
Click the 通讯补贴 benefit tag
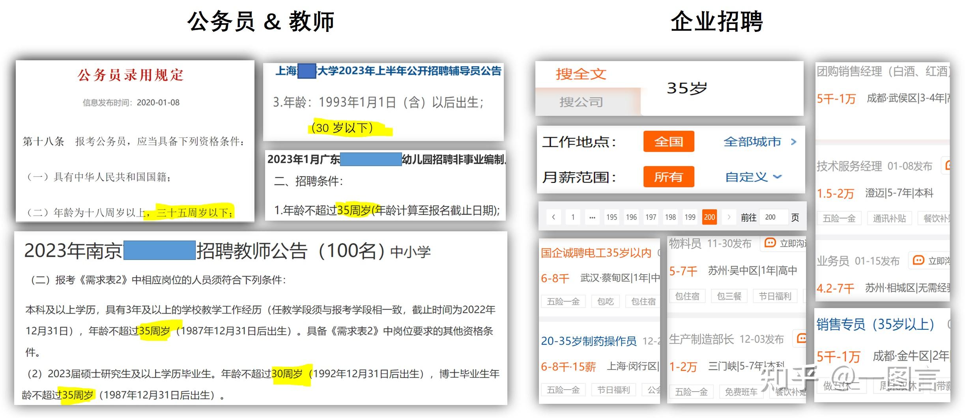(x=889, y=218)
